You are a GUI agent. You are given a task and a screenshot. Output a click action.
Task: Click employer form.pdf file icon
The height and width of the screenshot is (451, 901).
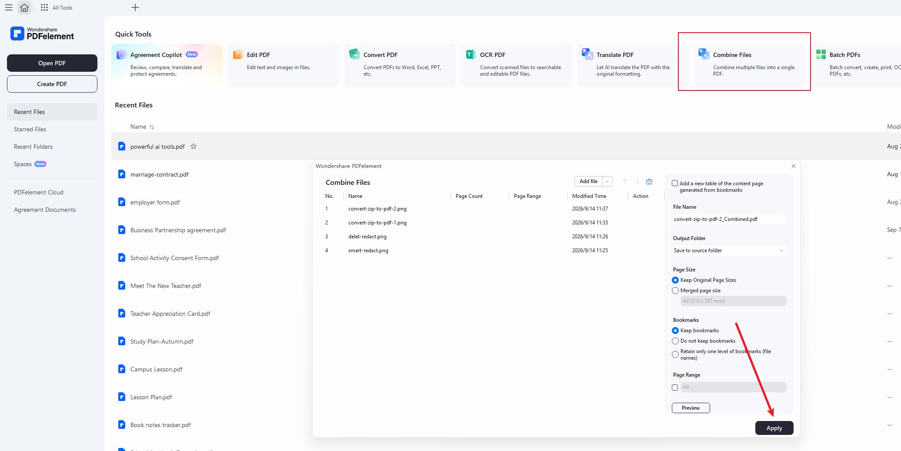tap(122, 202)
